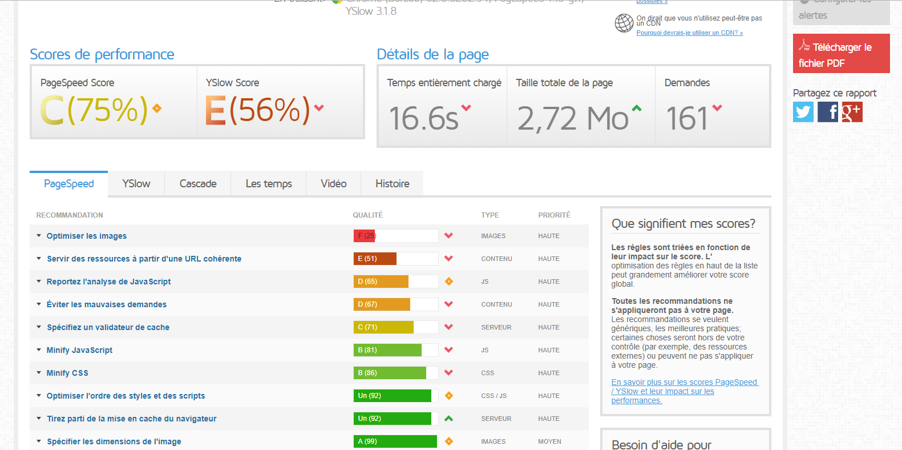Click the E (51) quality bar
902x450 pixels.
[x=396, y=259]
